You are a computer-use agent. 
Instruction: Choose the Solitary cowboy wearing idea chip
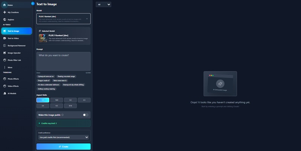[46, 89]
